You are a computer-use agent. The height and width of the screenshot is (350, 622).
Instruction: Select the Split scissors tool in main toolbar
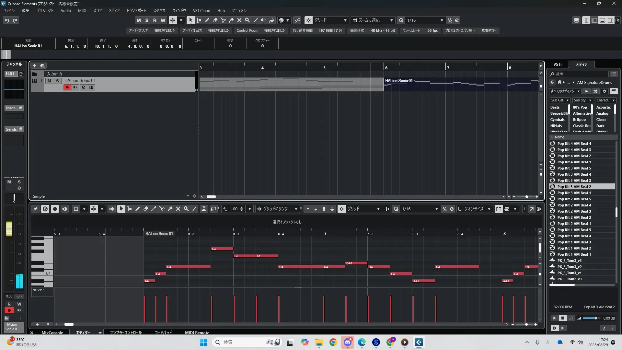tap(223, 20)
